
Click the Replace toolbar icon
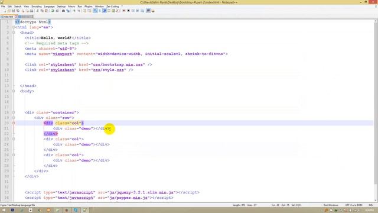(68, 11)
